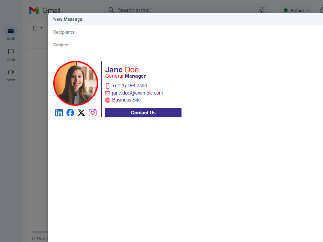Click the red phone icon

[108, 86]
